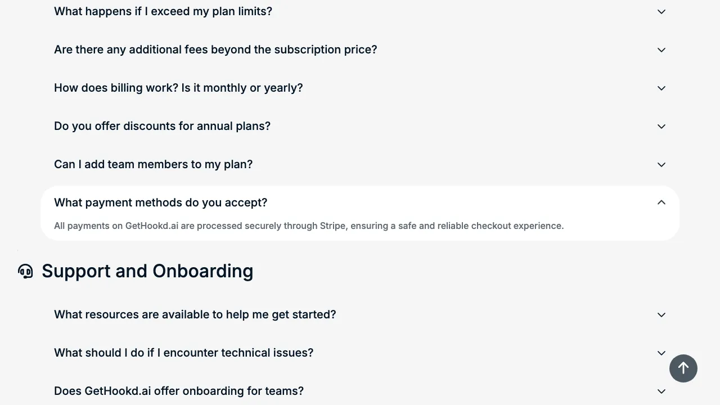Click "What payment methods do you accept?" heading
The height and width of the screenshot is (405, 720).
pyautogui.click(x=160, y=202)
